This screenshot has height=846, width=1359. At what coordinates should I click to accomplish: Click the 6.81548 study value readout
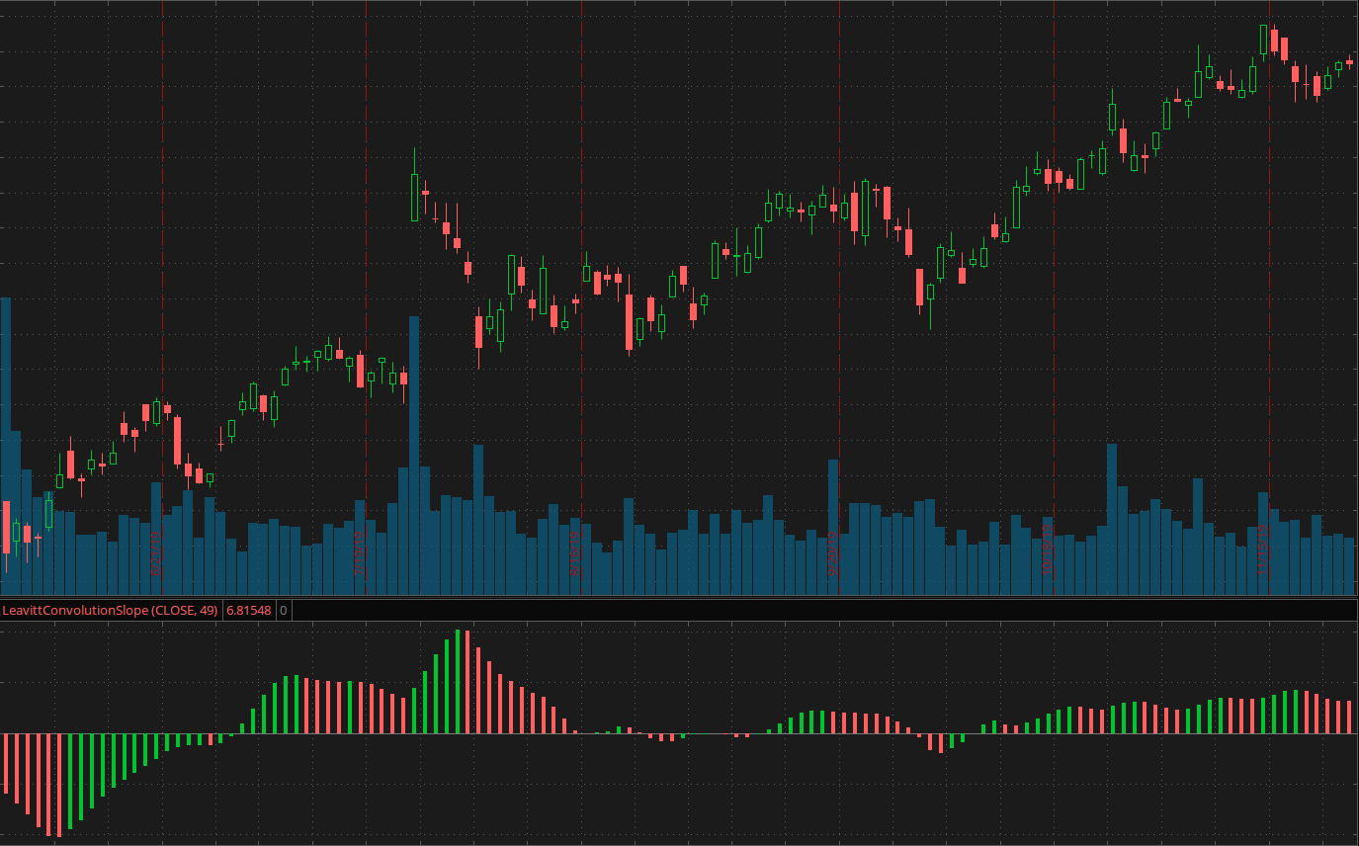coord(248,611)
